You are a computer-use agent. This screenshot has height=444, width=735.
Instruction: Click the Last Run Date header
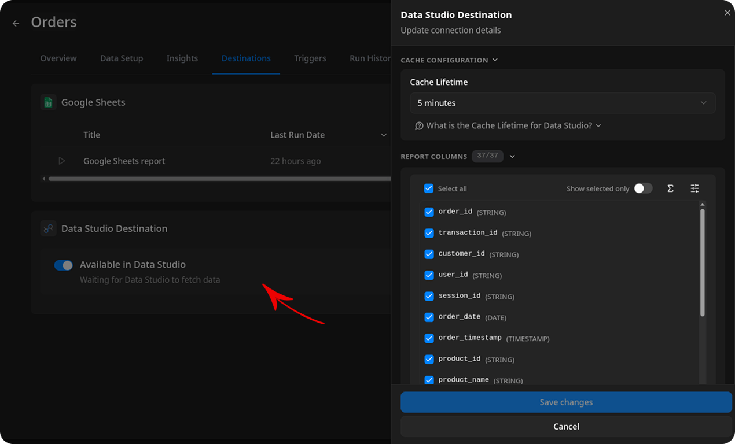[297, 135]
